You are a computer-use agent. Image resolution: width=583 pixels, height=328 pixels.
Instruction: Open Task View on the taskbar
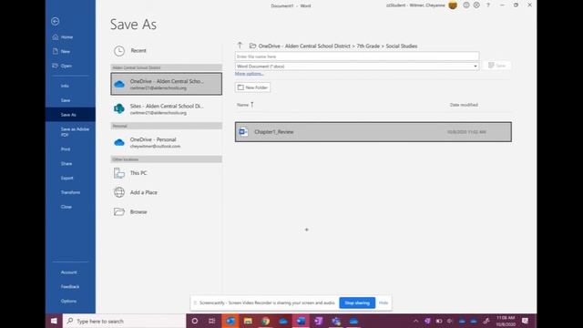(x=212, y=321)
